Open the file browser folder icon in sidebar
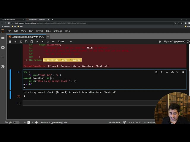The image size is (190, 142). pos(3,38)
